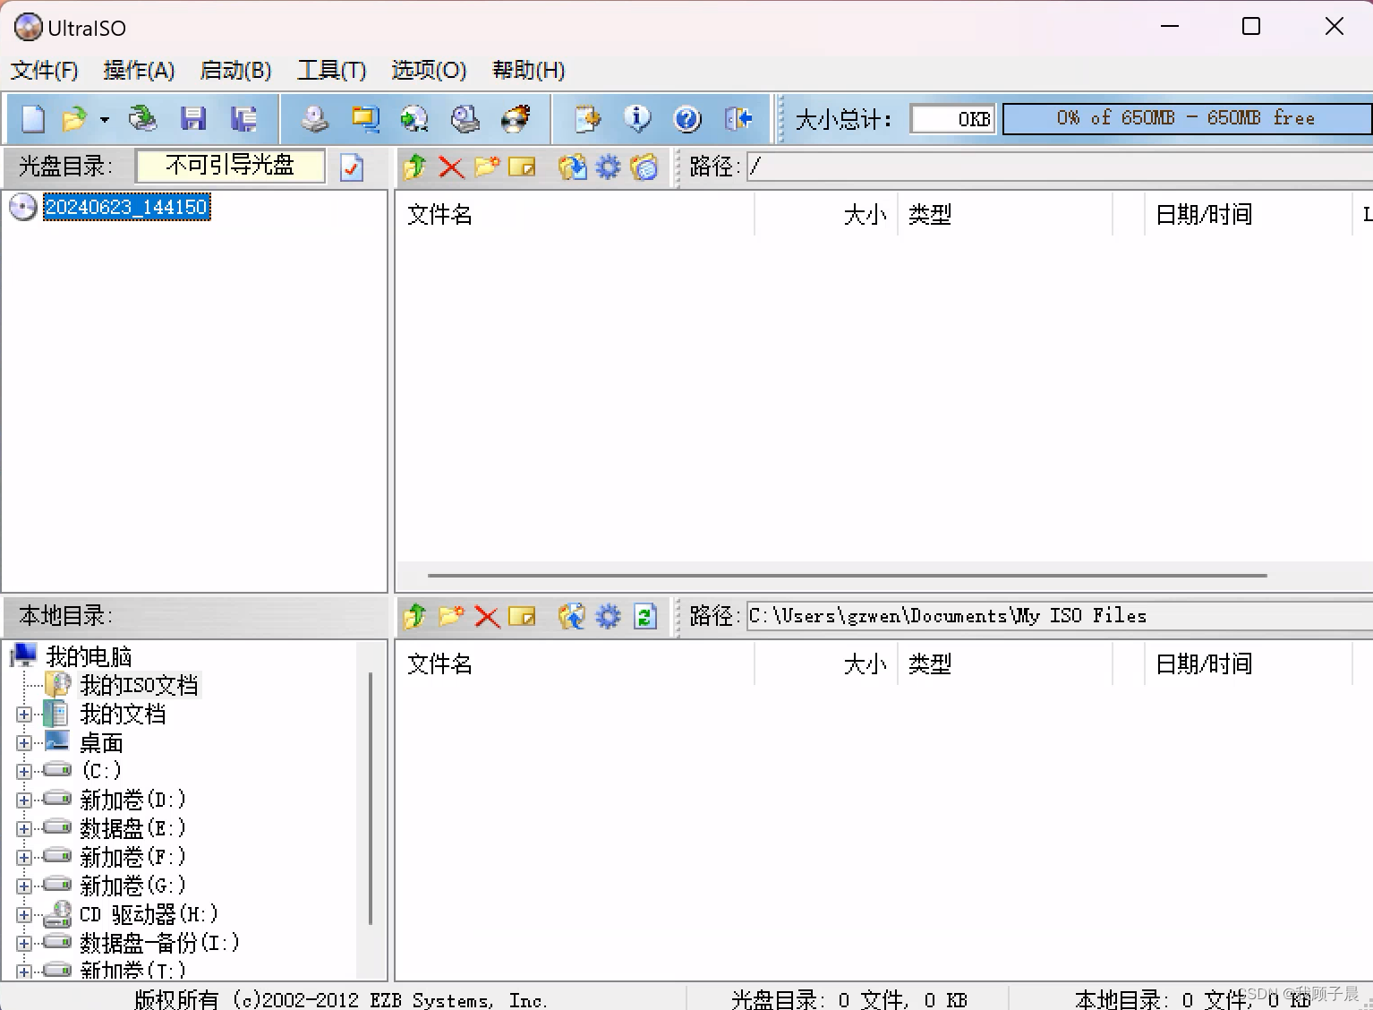This screenshot has width=1373, height=1010.
Task: Create a new ISO with the New icon
Action: [33, 118]
